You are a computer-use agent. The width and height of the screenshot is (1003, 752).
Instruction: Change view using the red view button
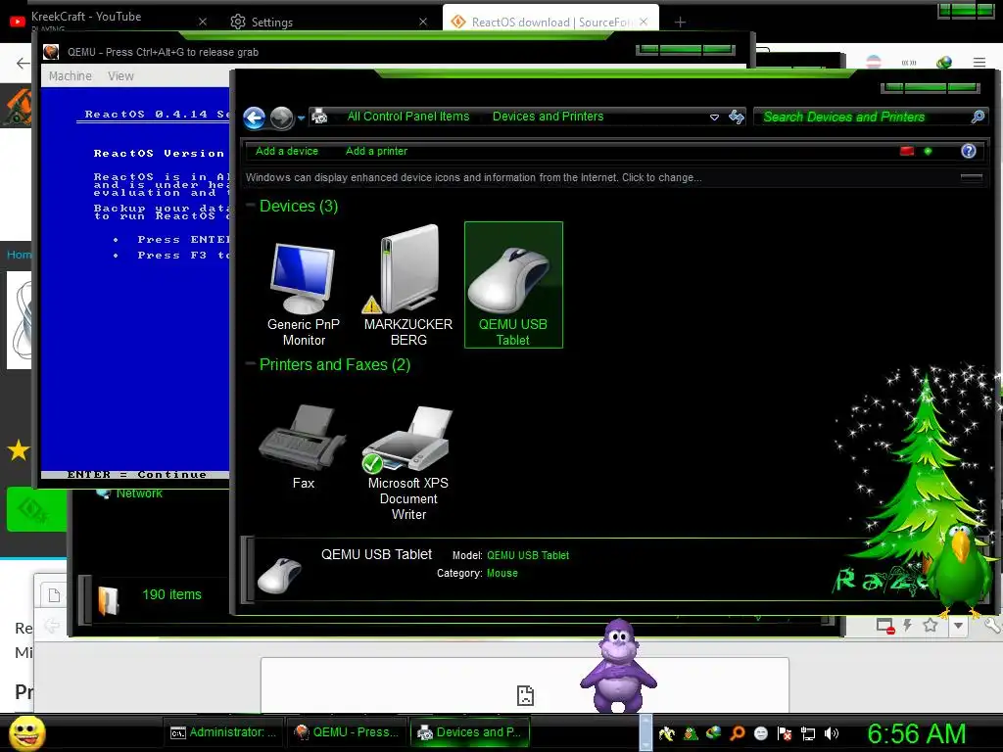(x=907, y=151)
